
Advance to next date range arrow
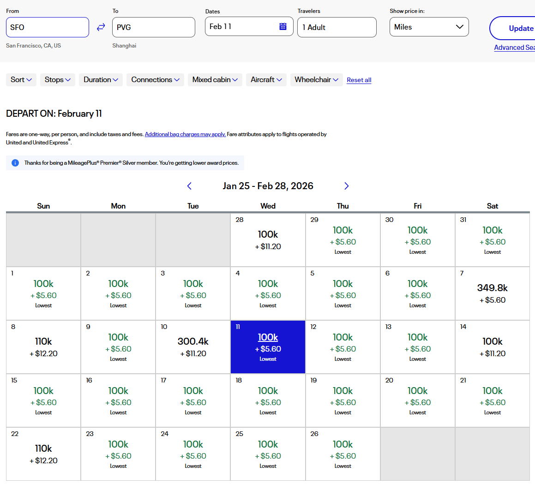pos(346,186)
